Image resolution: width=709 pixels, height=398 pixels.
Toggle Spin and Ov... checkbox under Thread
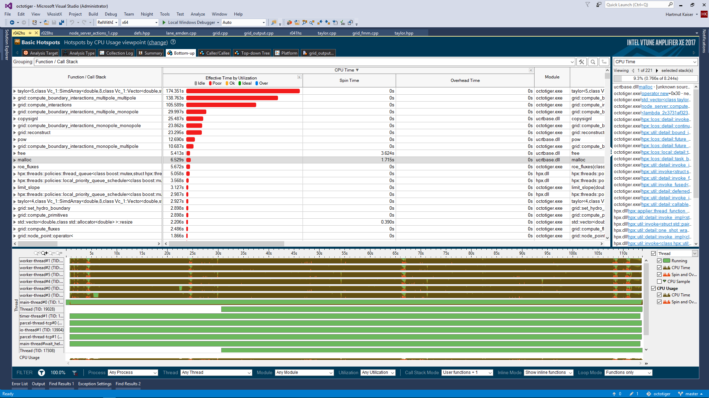(659, 275)
